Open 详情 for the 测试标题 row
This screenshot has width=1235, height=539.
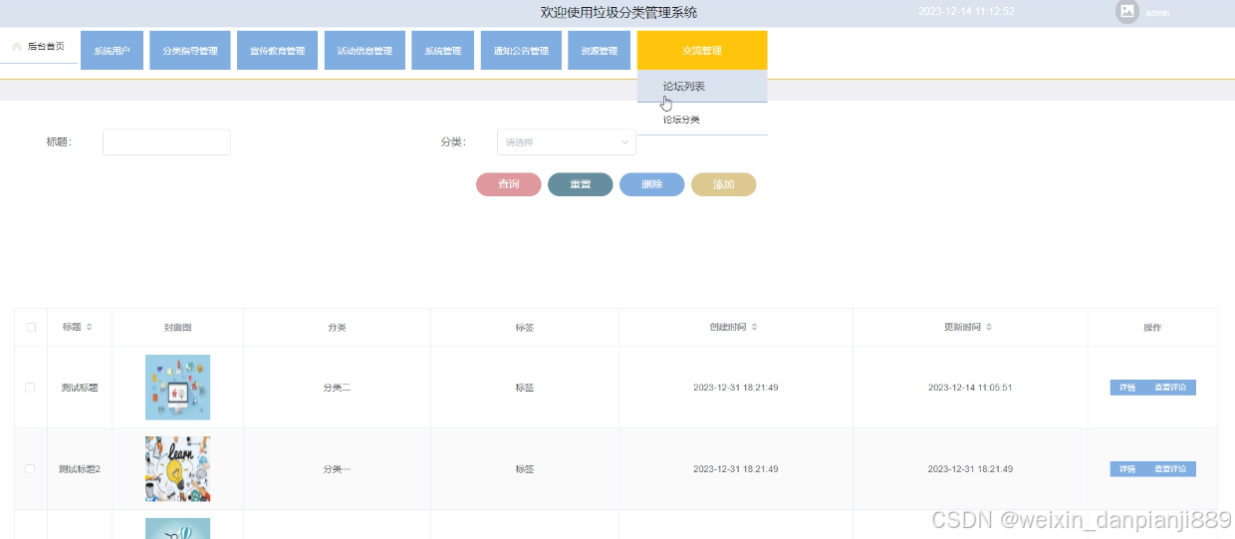(x=1127, y=388)
